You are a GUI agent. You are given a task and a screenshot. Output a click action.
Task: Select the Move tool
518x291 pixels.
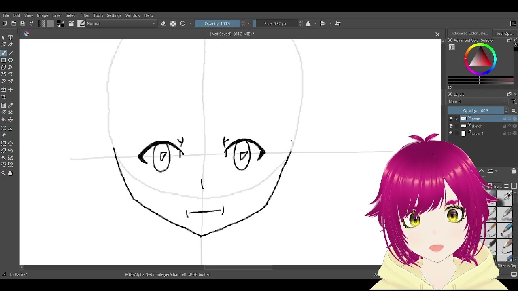tap(11, 90)
